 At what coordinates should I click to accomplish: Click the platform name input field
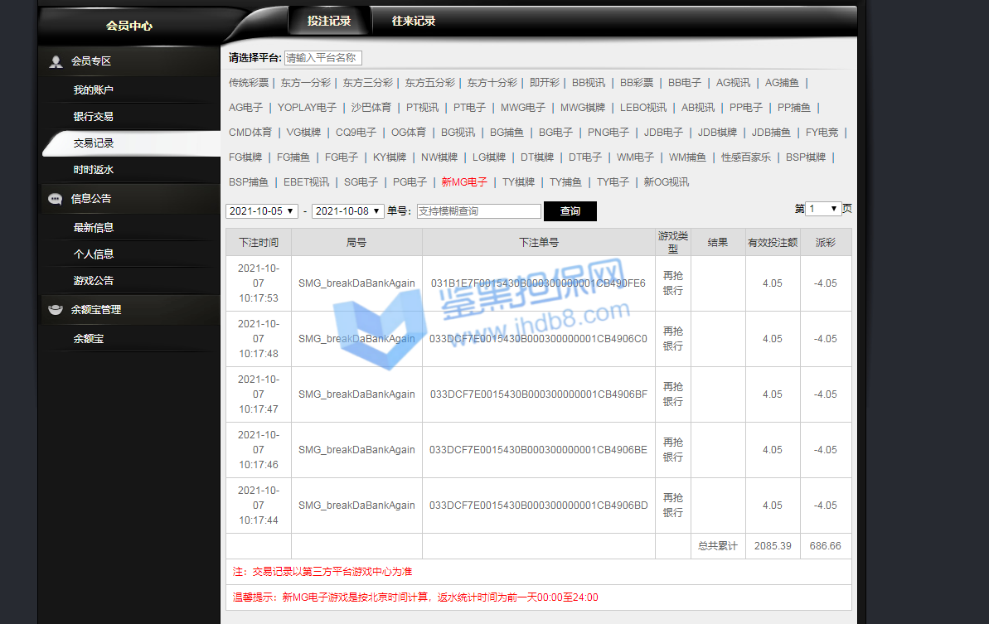(322, 58)
